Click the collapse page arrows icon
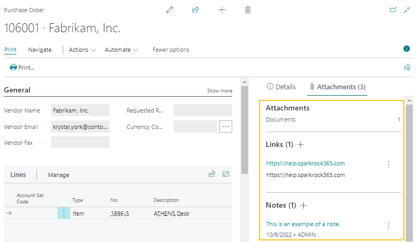The height and width of the screenshot is (242, 418). click(407, 10)
